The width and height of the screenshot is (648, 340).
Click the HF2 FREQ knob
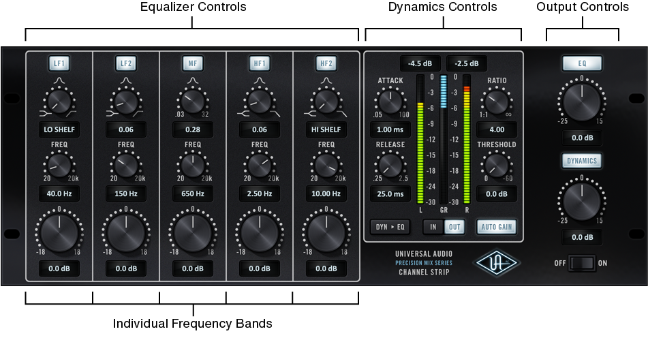(326, 166)
